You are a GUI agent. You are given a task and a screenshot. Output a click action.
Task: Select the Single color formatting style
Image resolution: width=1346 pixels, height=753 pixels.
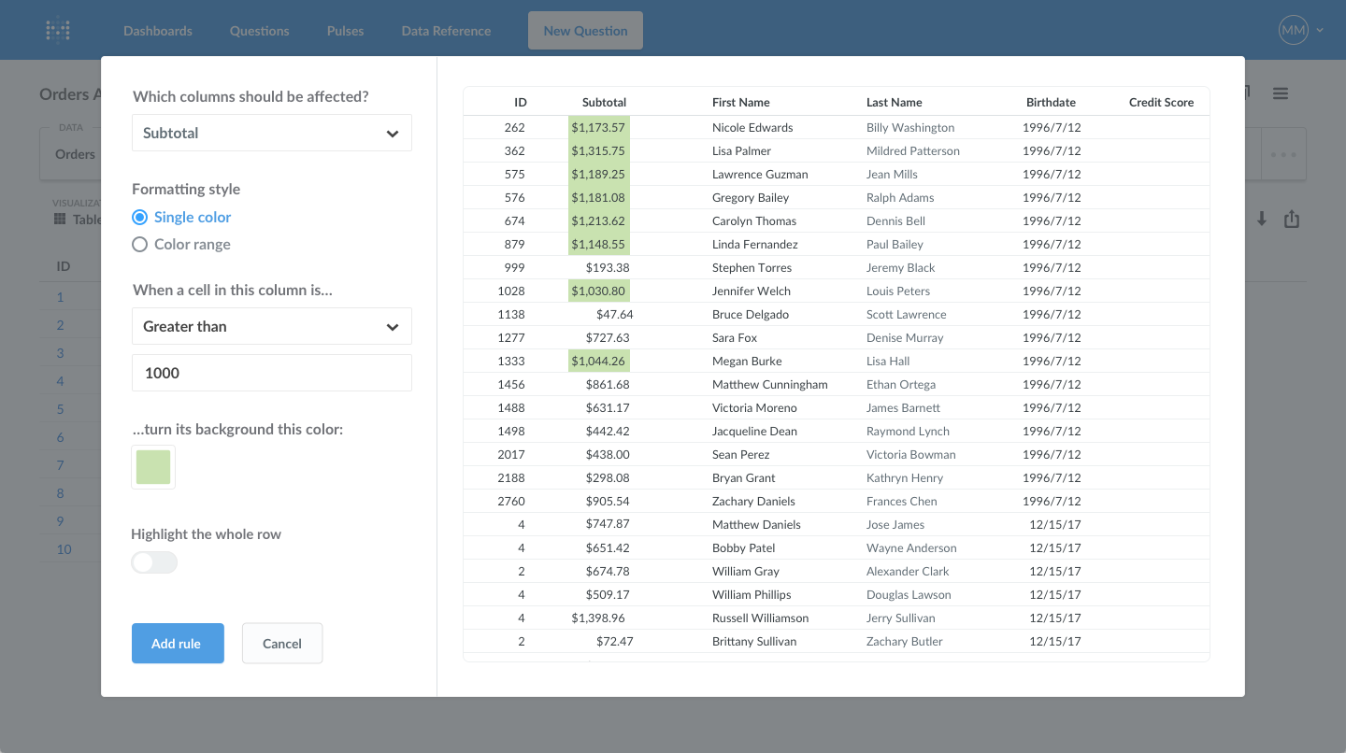pyautogui.click(x=139, y=217)
